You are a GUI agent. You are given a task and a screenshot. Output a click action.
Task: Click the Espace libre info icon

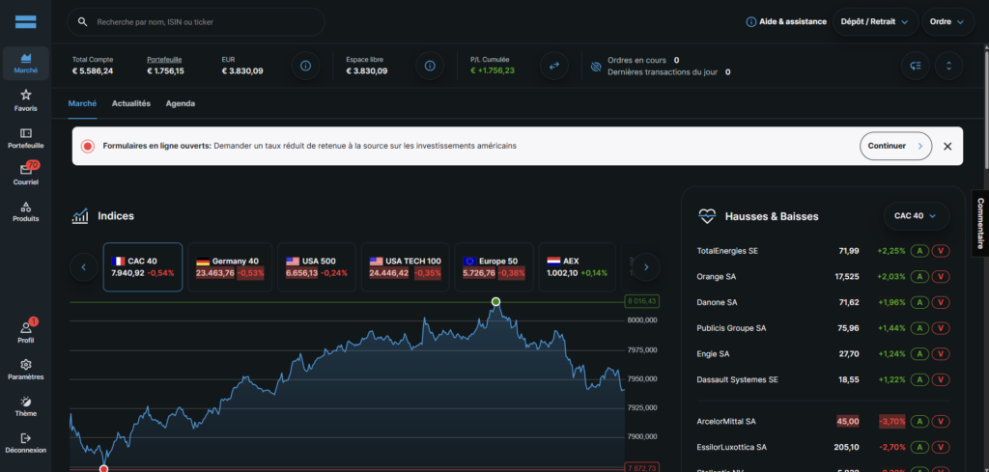(x=430, y=66)
